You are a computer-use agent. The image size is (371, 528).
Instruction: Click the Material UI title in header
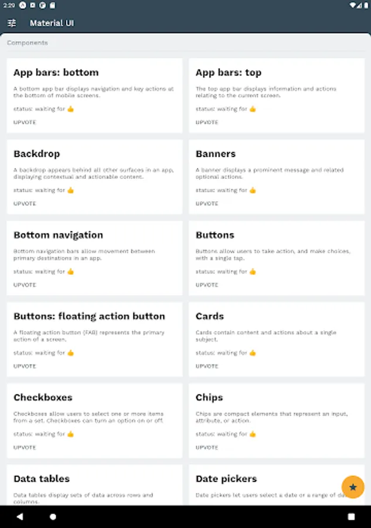point(52,23)
